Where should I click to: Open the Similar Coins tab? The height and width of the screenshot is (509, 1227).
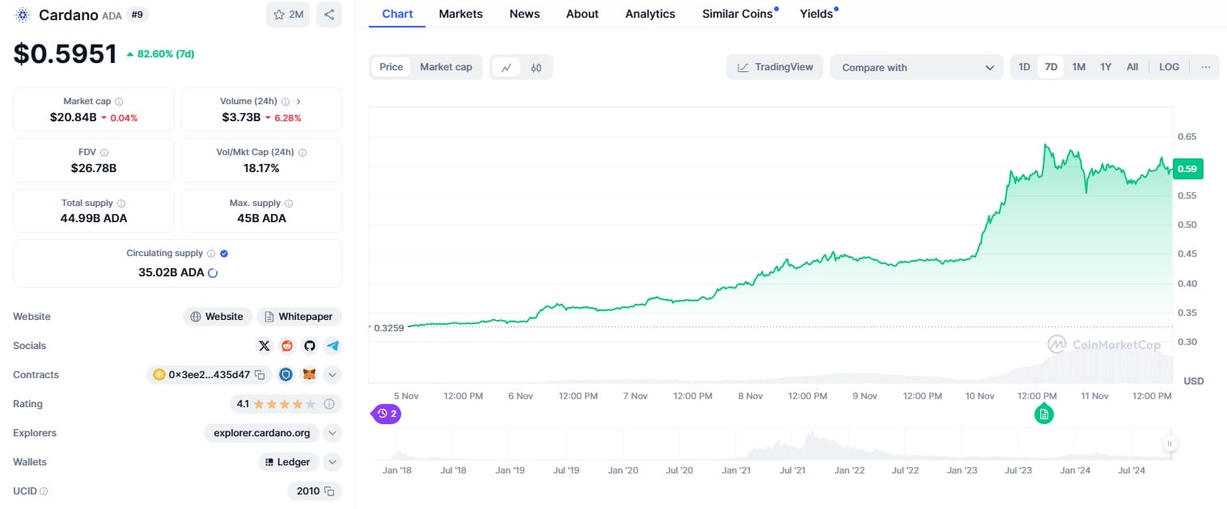point(739,14)
